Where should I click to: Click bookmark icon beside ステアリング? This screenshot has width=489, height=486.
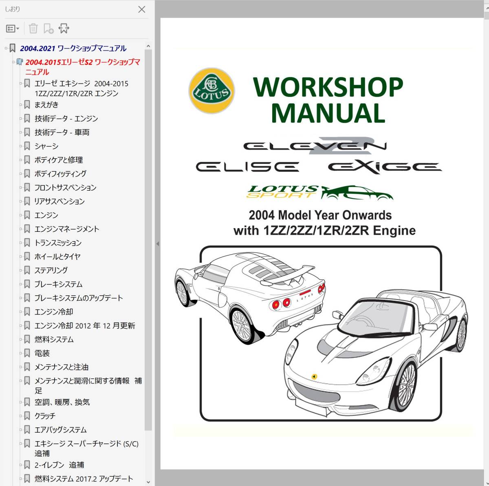(27, 270)
